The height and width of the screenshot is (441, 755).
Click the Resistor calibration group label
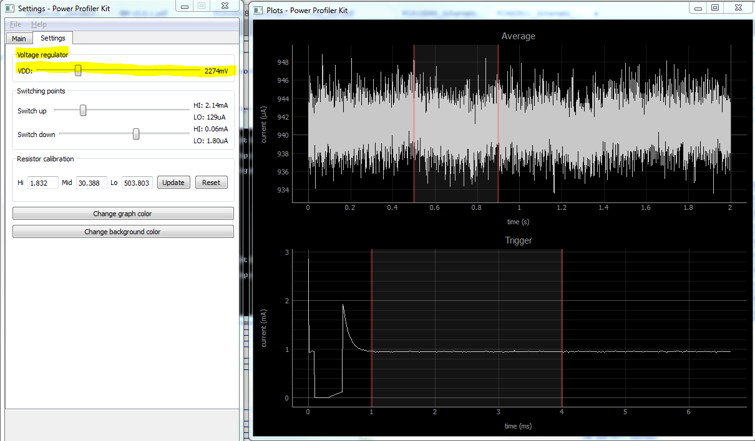[x=45, y=159]
